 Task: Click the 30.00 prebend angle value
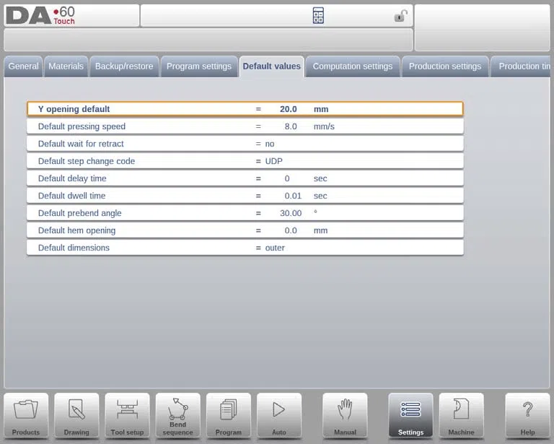[x=291, y=213]
